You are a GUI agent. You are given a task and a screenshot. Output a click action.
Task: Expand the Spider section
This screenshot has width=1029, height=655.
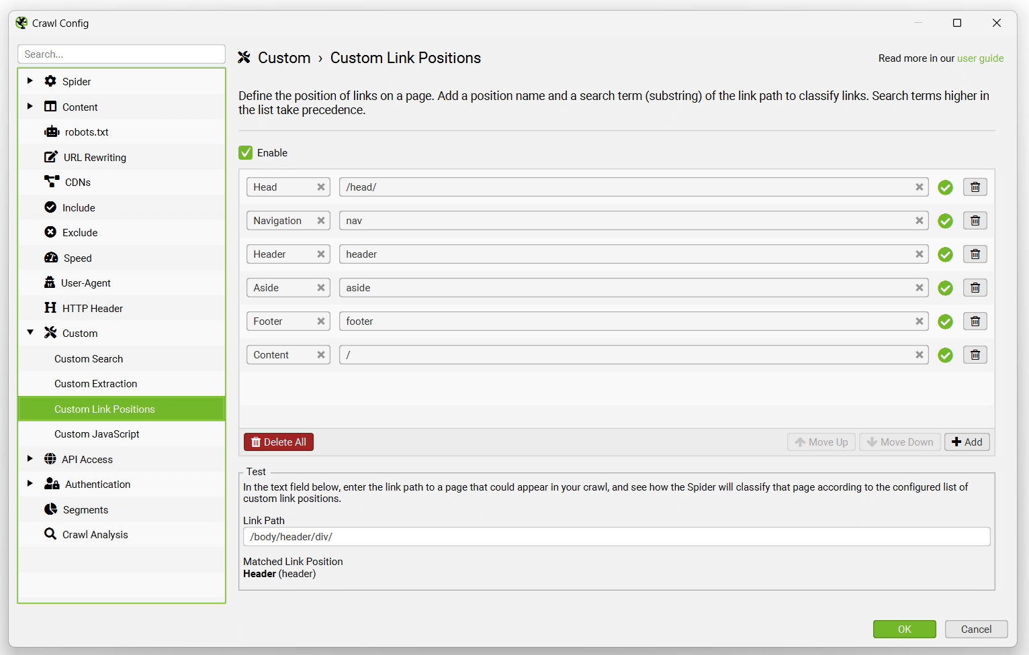(x=30, y=81)
